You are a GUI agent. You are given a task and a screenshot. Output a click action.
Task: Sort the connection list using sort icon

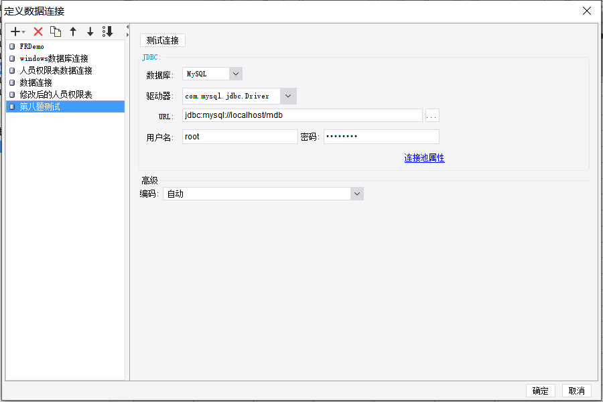[x=108, y=31]
